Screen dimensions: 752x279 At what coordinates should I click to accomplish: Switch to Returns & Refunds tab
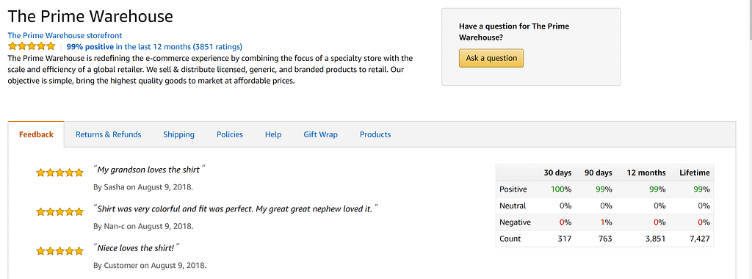[109, 134]
